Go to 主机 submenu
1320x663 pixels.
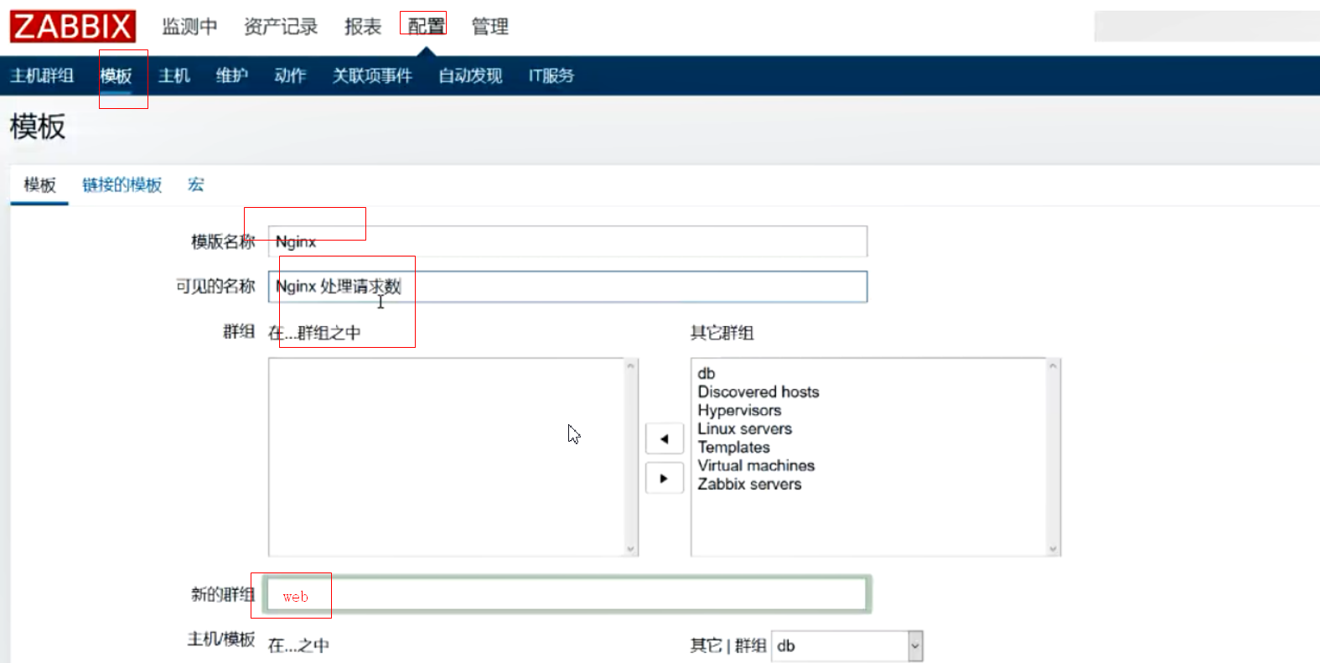[174, 75]
